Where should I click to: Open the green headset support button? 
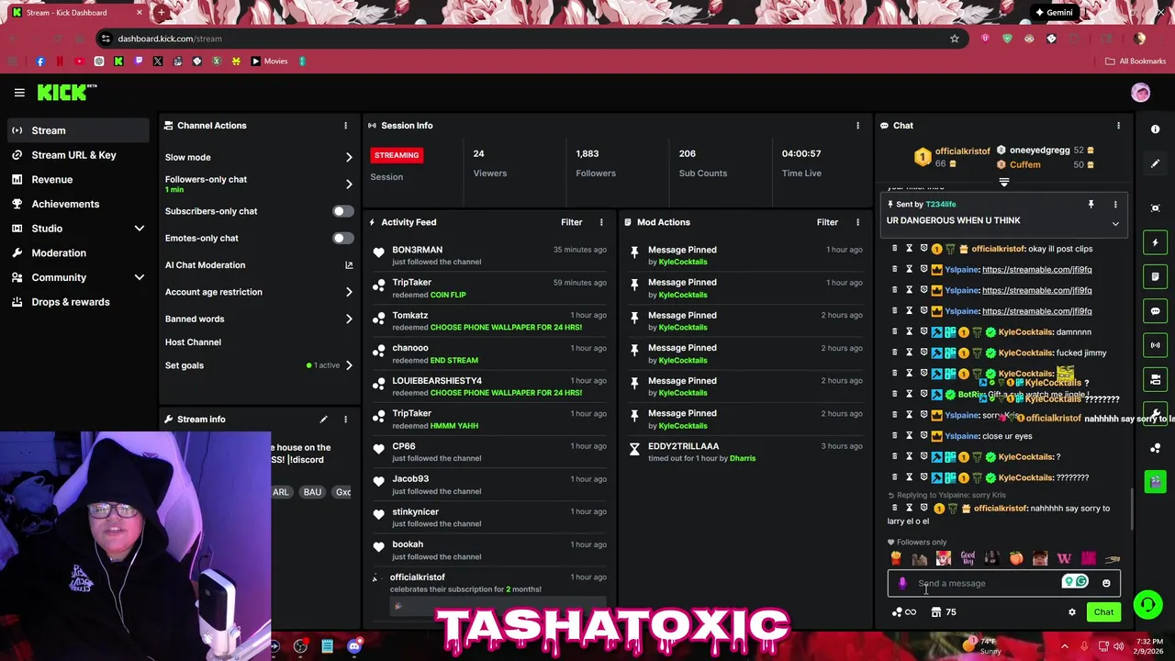coord(1147,604)
